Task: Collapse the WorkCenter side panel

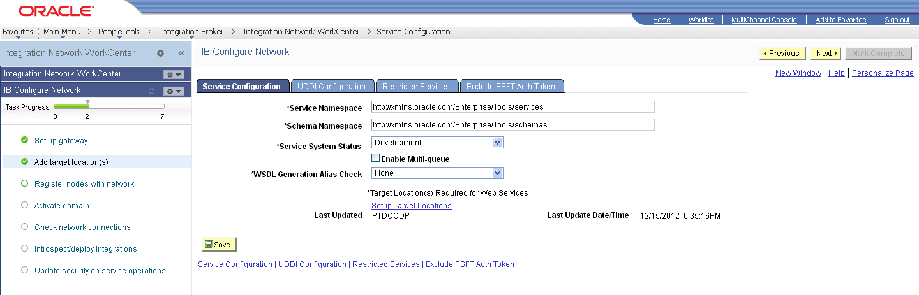Action: [181, 54]
